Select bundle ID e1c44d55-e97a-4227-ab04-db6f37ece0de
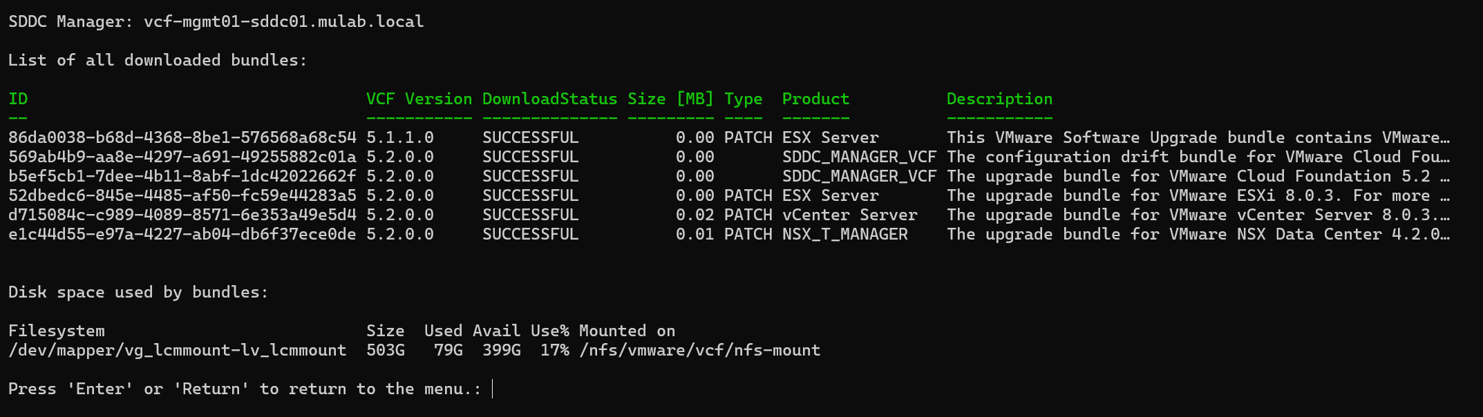The height and width of the screenshot is (417, 1483). (x=182, y=234)
